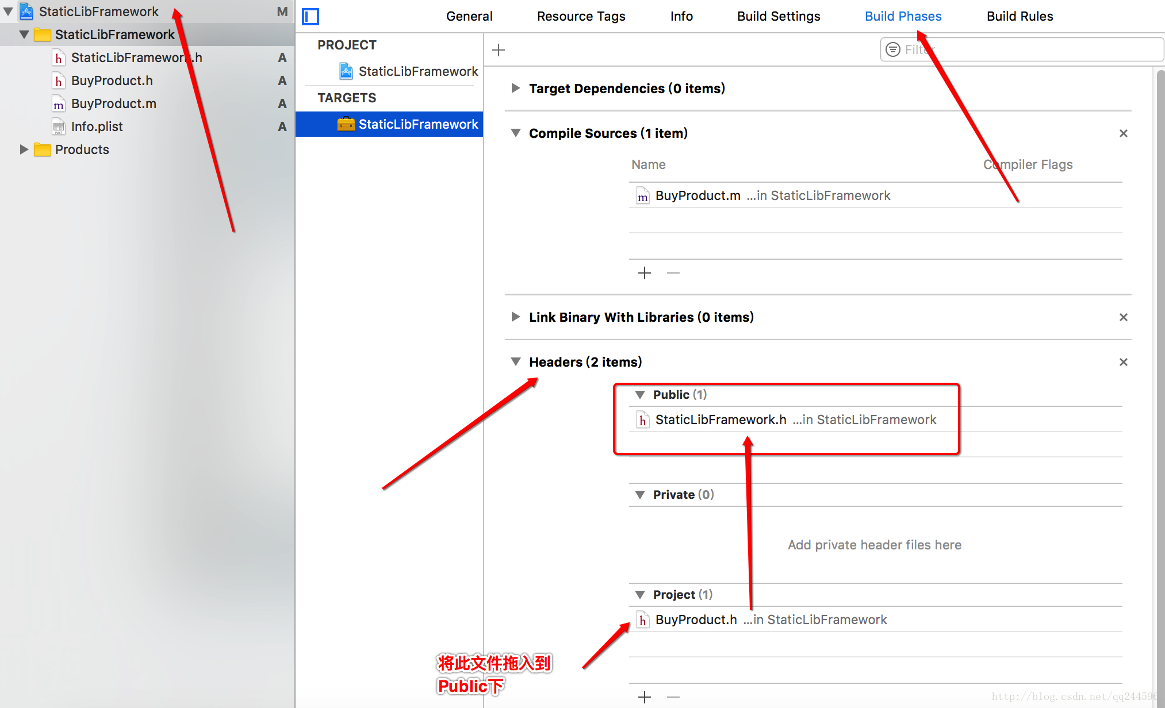Remove the Compile Sources phase
This screenshot has width=1165, height=708.
[x=1123, y=133]
